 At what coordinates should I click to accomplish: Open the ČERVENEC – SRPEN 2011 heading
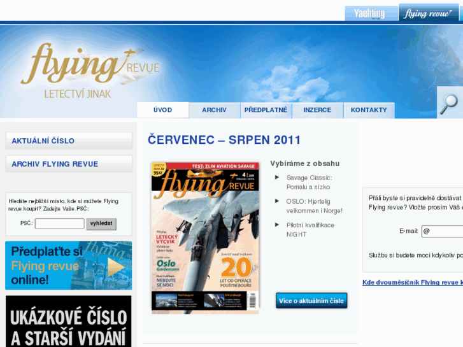tap(224, 139)
